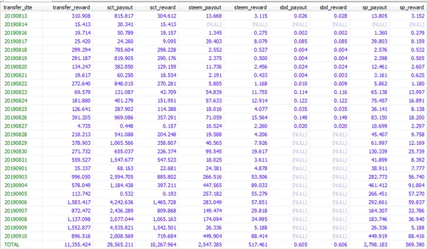Click total sct_payout 29,565.211
This screenshot has height=249, width=427.
point(120,244)
